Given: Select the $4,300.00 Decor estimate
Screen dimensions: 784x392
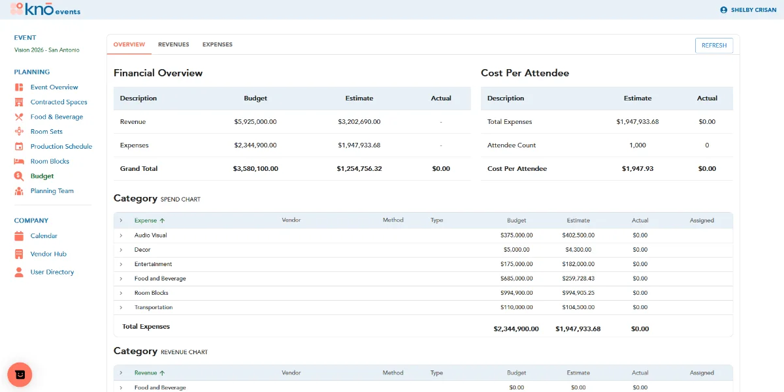Looking at the screenshot, I should (x=578, y=250).
